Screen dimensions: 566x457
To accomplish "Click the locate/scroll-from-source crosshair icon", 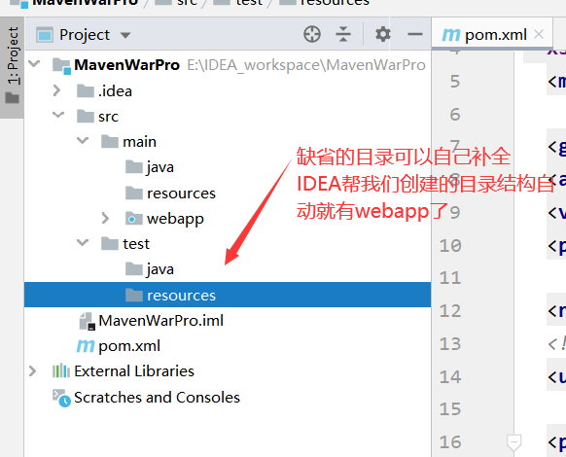I will (x=312, y=35).
